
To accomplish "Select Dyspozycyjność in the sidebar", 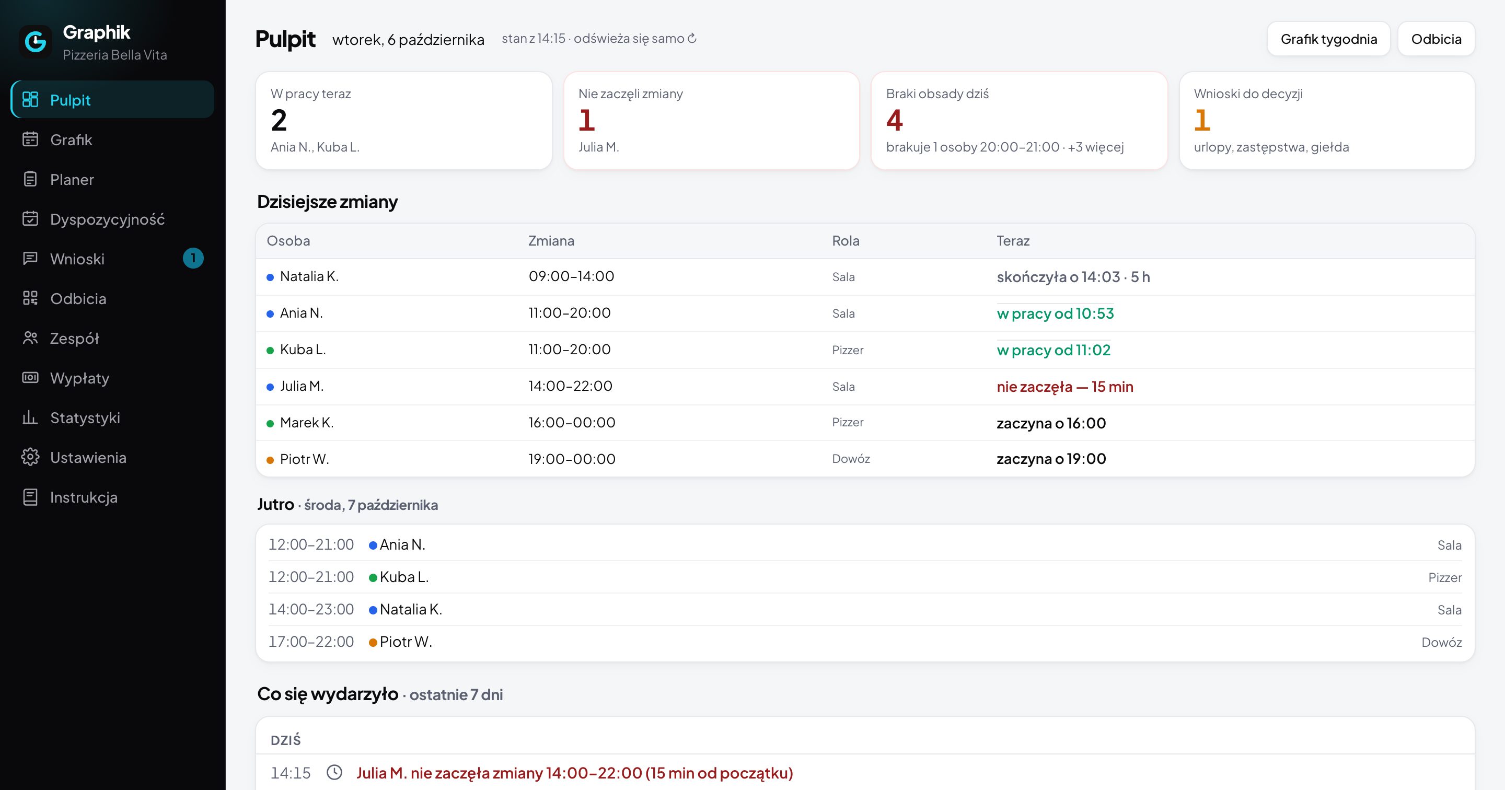I will (x=112, y=219).
